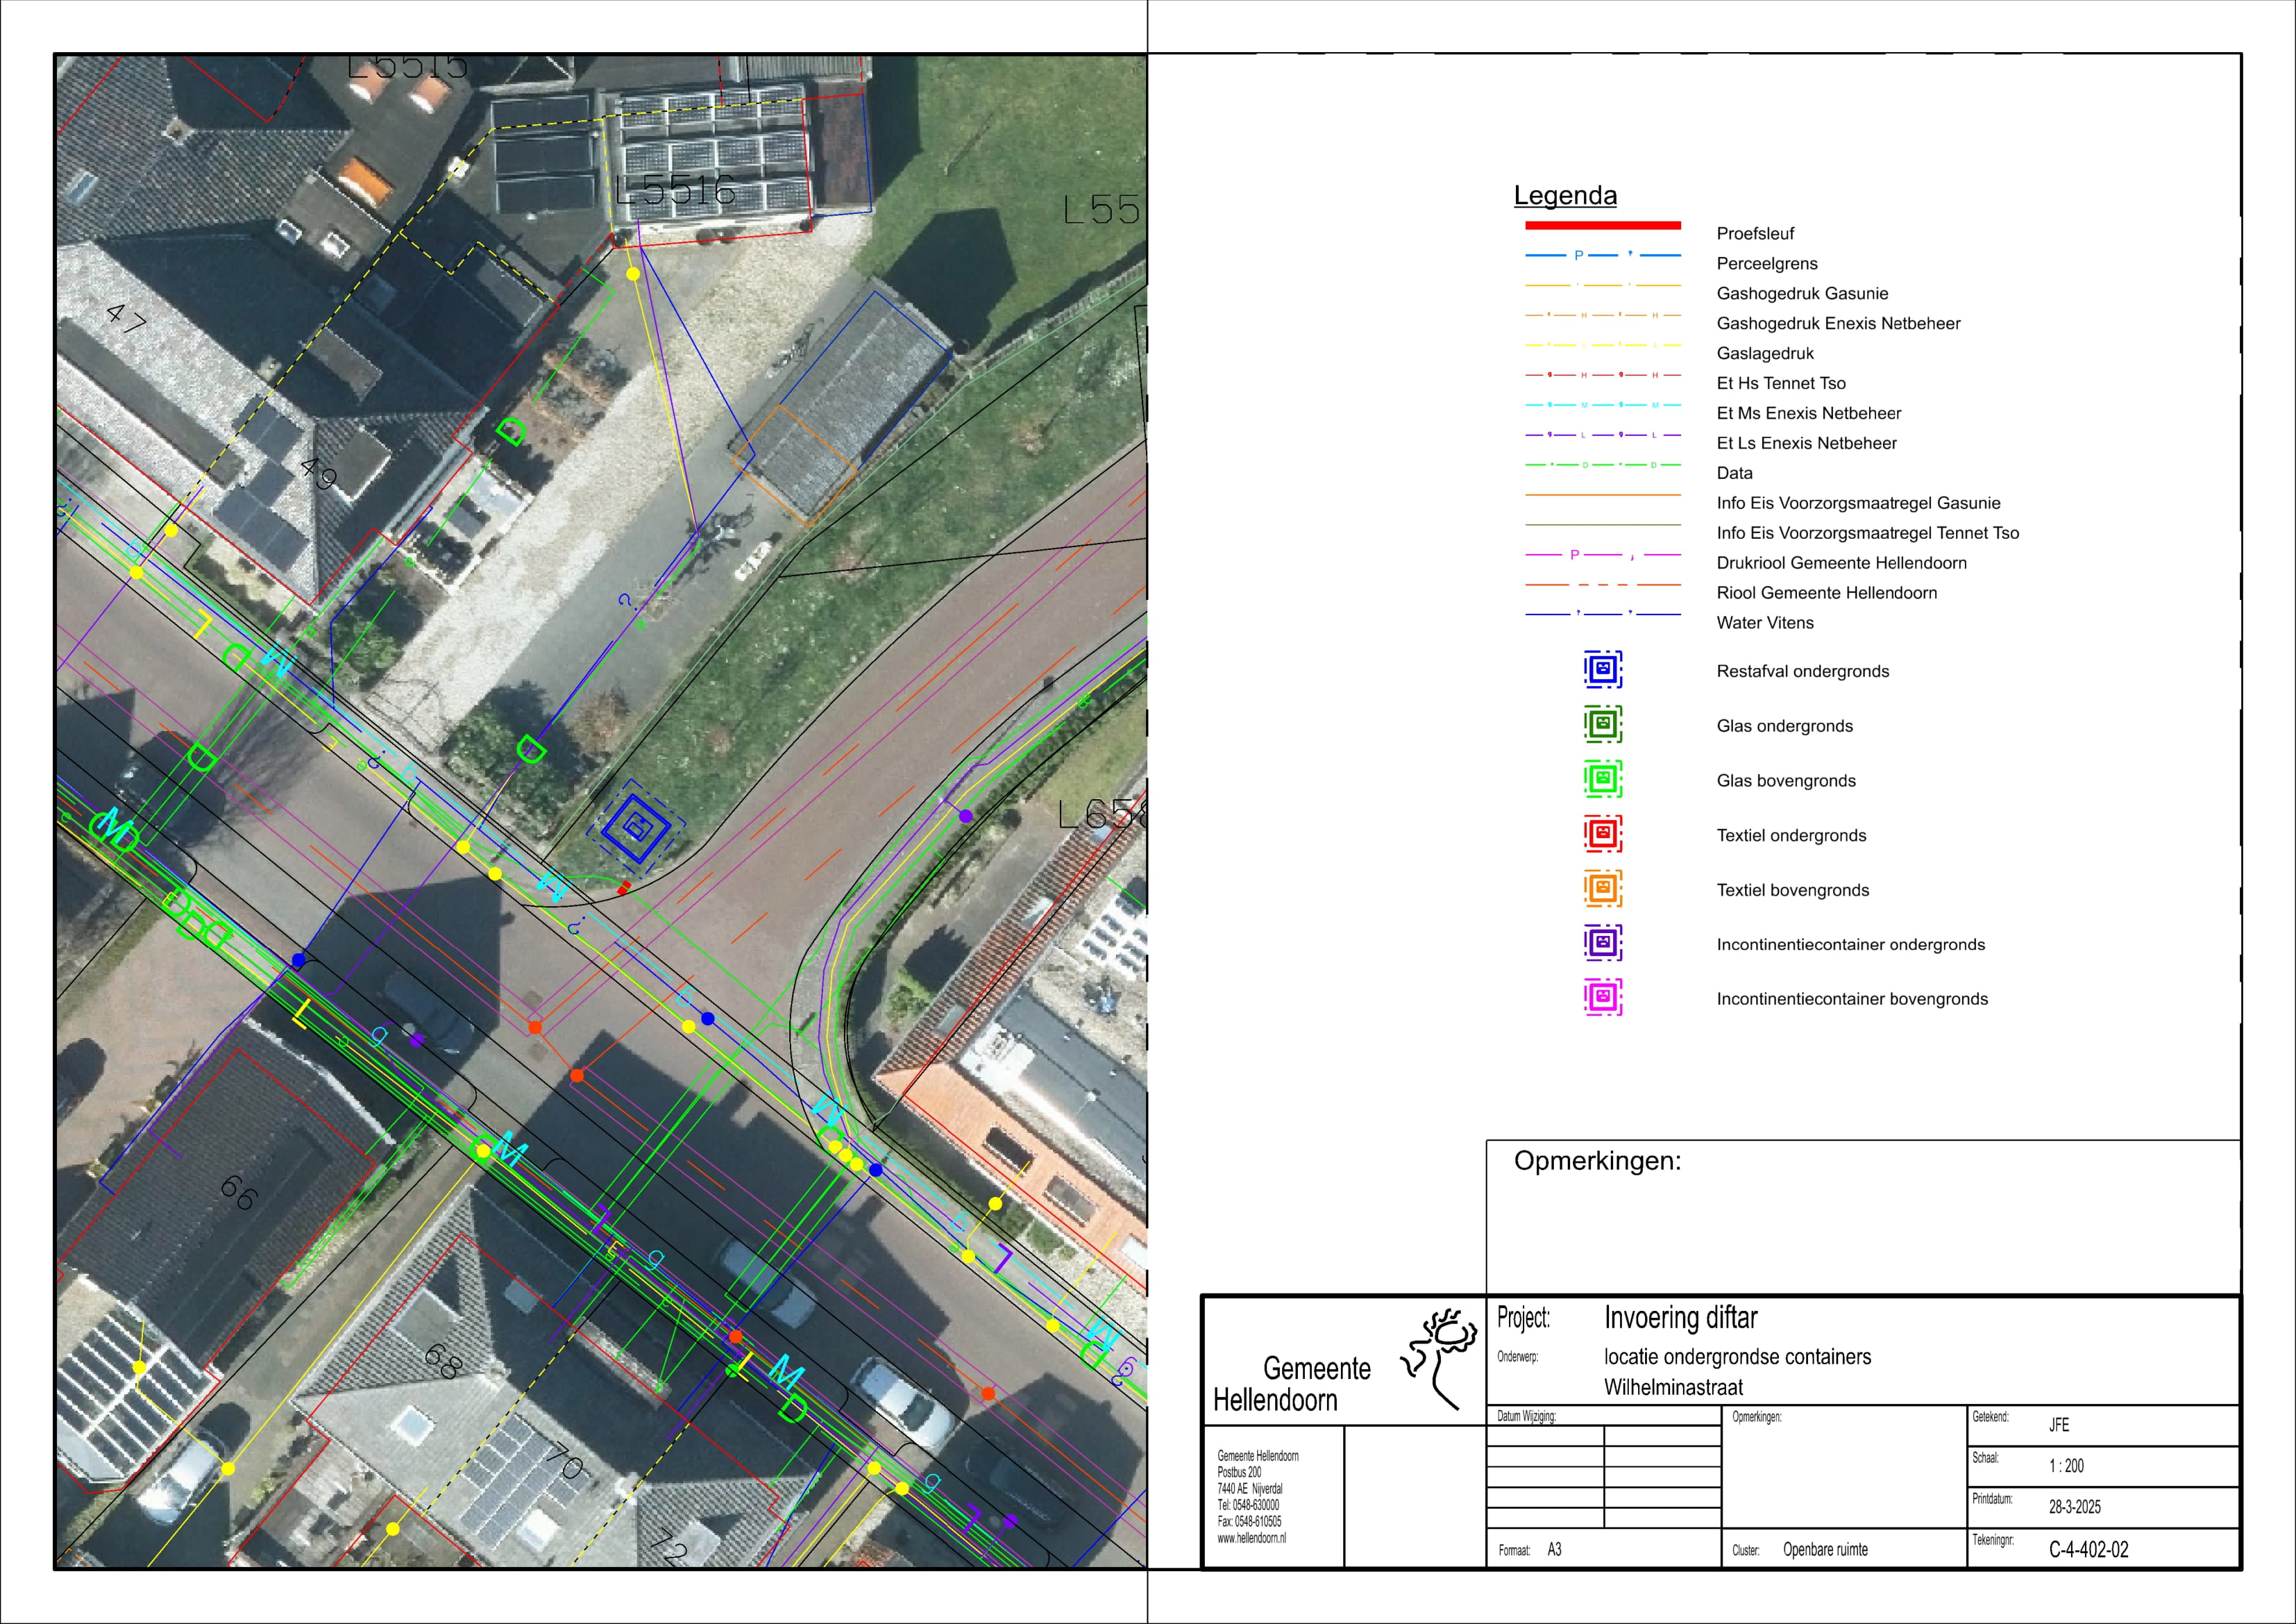The width and height of the screenshot is (2296, 1624).
Task: Click the magenta Incontinentiecontainer bovengronds icon
Action: click(1602, 998)
